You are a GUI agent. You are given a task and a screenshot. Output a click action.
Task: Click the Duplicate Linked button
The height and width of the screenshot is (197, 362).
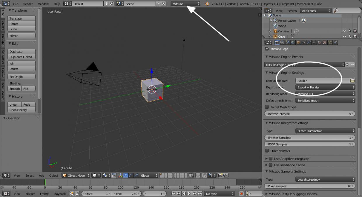22,57
